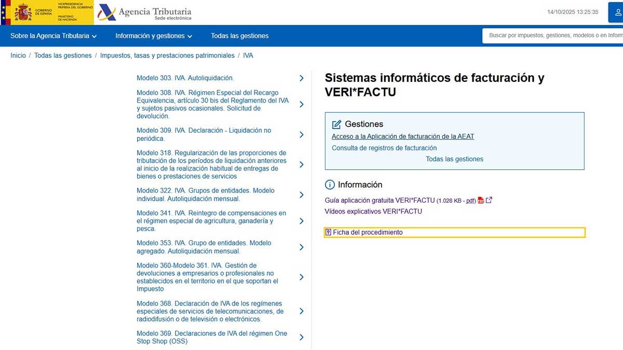623x350 pixels.
Task: Open the PDF icon beside Guía aplicación gratuita
Action: tap(480, 200)
